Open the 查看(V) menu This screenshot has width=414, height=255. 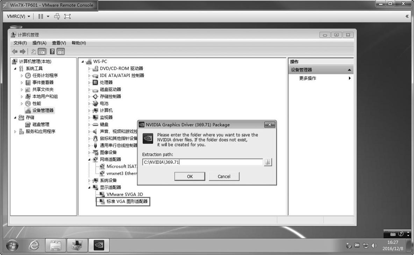59,43
